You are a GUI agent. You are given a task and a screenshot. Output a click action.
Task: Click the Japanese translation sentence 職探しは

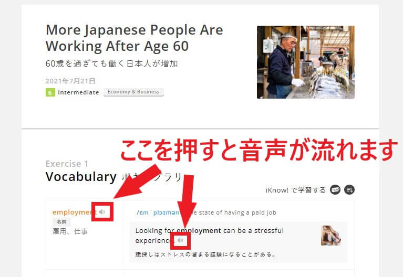tap(205, 254)
